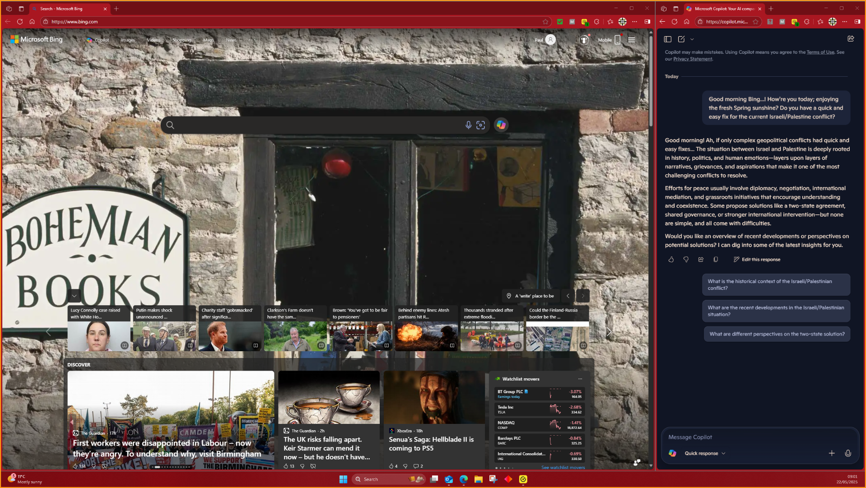Like the Guardian Labour workers story
866x488 pixels.
click(75, 466)
